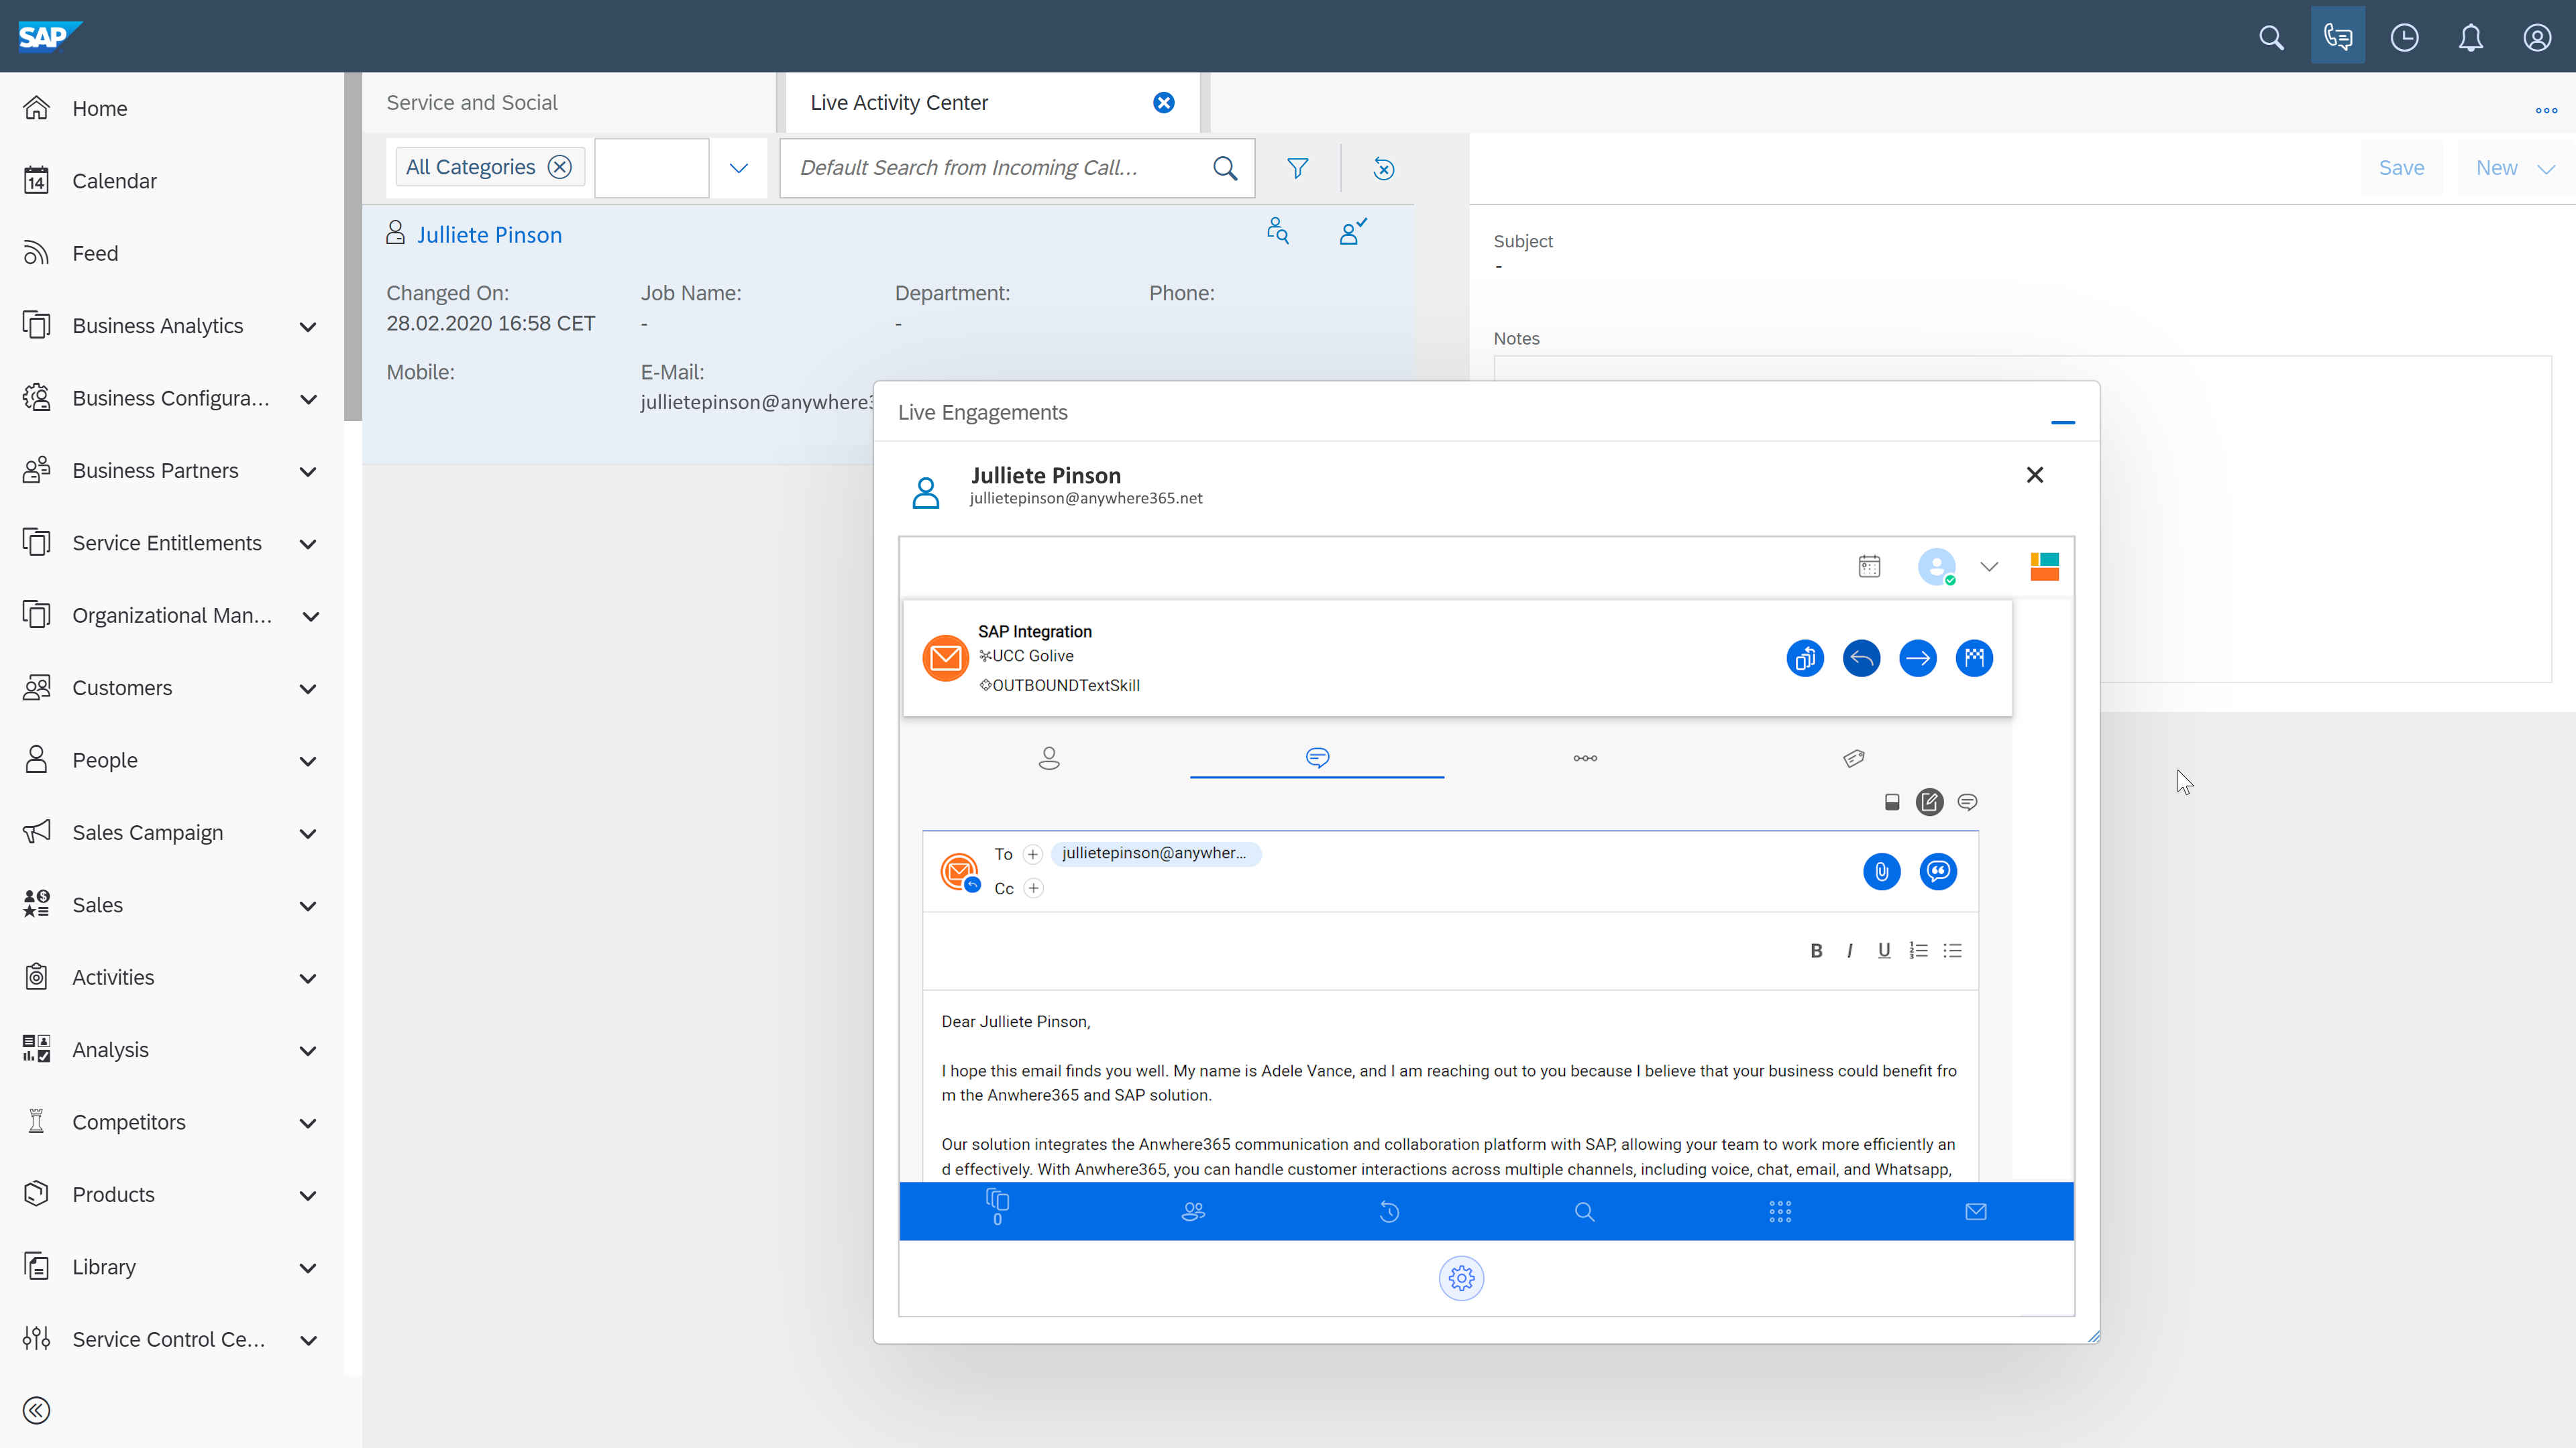Open Feed in the sidebar

click(x=95, y=254)
